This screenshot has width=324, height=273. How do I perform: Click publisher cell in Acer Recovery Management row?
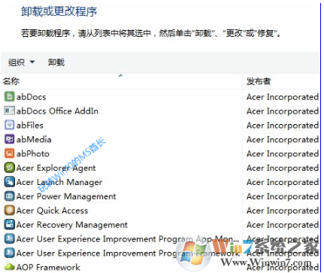[283, 225]
